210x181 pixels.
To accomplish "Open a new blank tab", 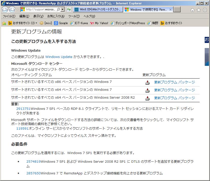I will click(177, 9).
